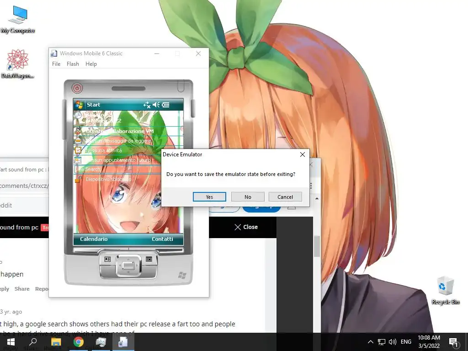Open My Computer desktop icon

tap(18, 19)
